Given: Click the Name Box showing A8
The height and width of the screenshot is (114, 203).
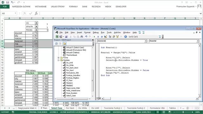Looking at the screenshot, I should tap(8, 13).
